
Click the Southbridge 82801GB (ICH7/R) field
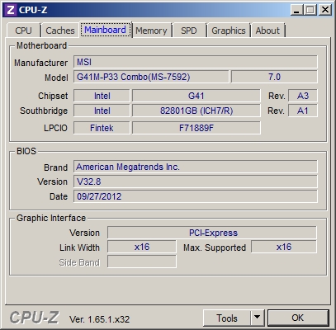coord(196,111)
